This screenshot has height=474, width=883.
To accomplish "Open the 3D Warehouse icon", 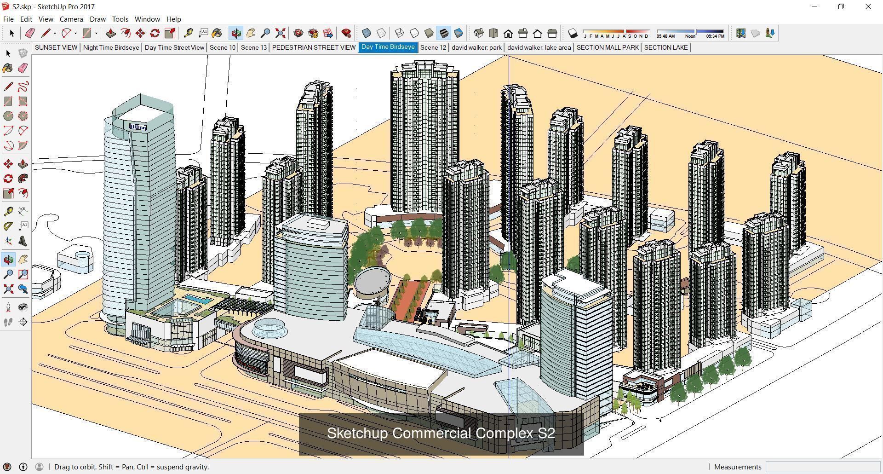I will click(298, 33).
